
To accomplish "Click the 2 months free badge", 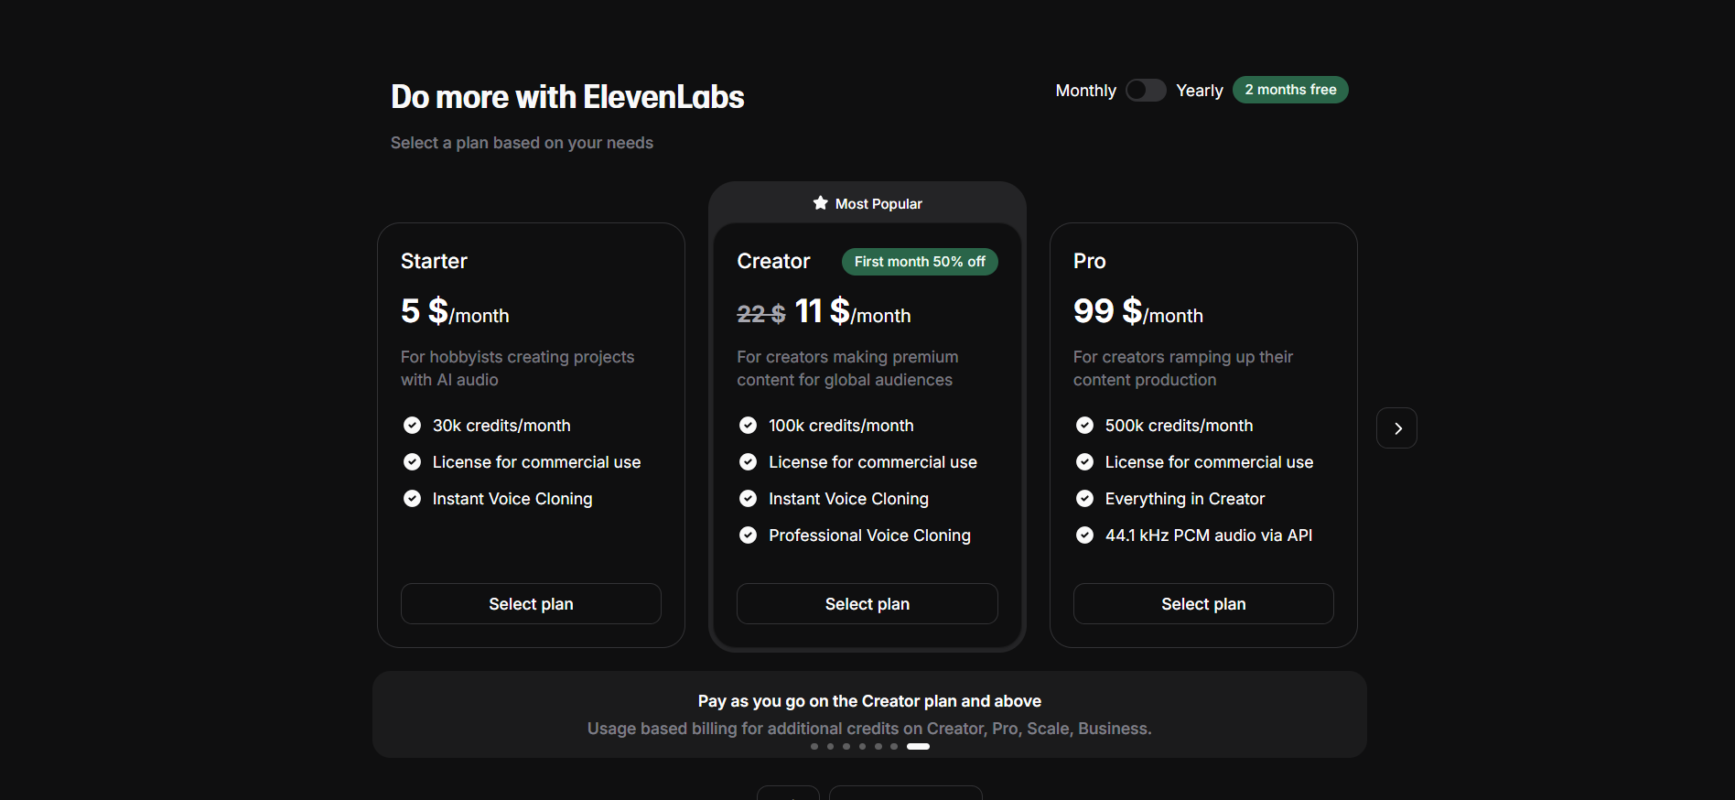I will click(1290, 90).
